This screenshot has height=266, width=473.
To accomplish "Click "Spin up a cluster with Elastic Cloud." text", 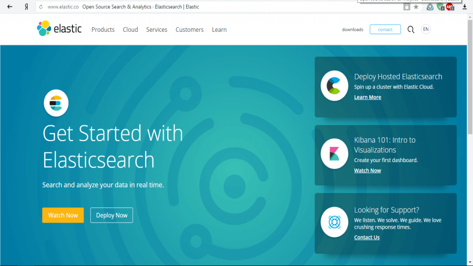I will (394, 87).
